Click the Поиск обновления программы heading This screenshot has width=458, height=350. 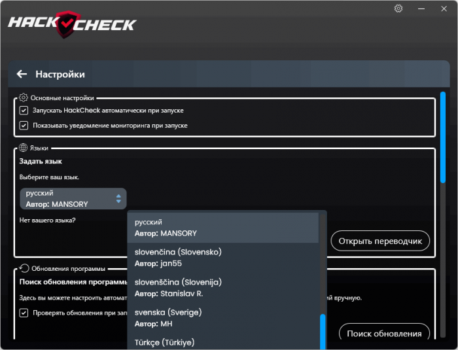point(73,282)
